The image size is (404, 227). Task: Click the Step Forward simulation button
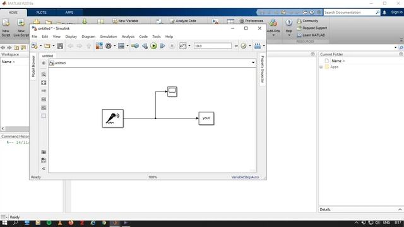coord(163,46)
